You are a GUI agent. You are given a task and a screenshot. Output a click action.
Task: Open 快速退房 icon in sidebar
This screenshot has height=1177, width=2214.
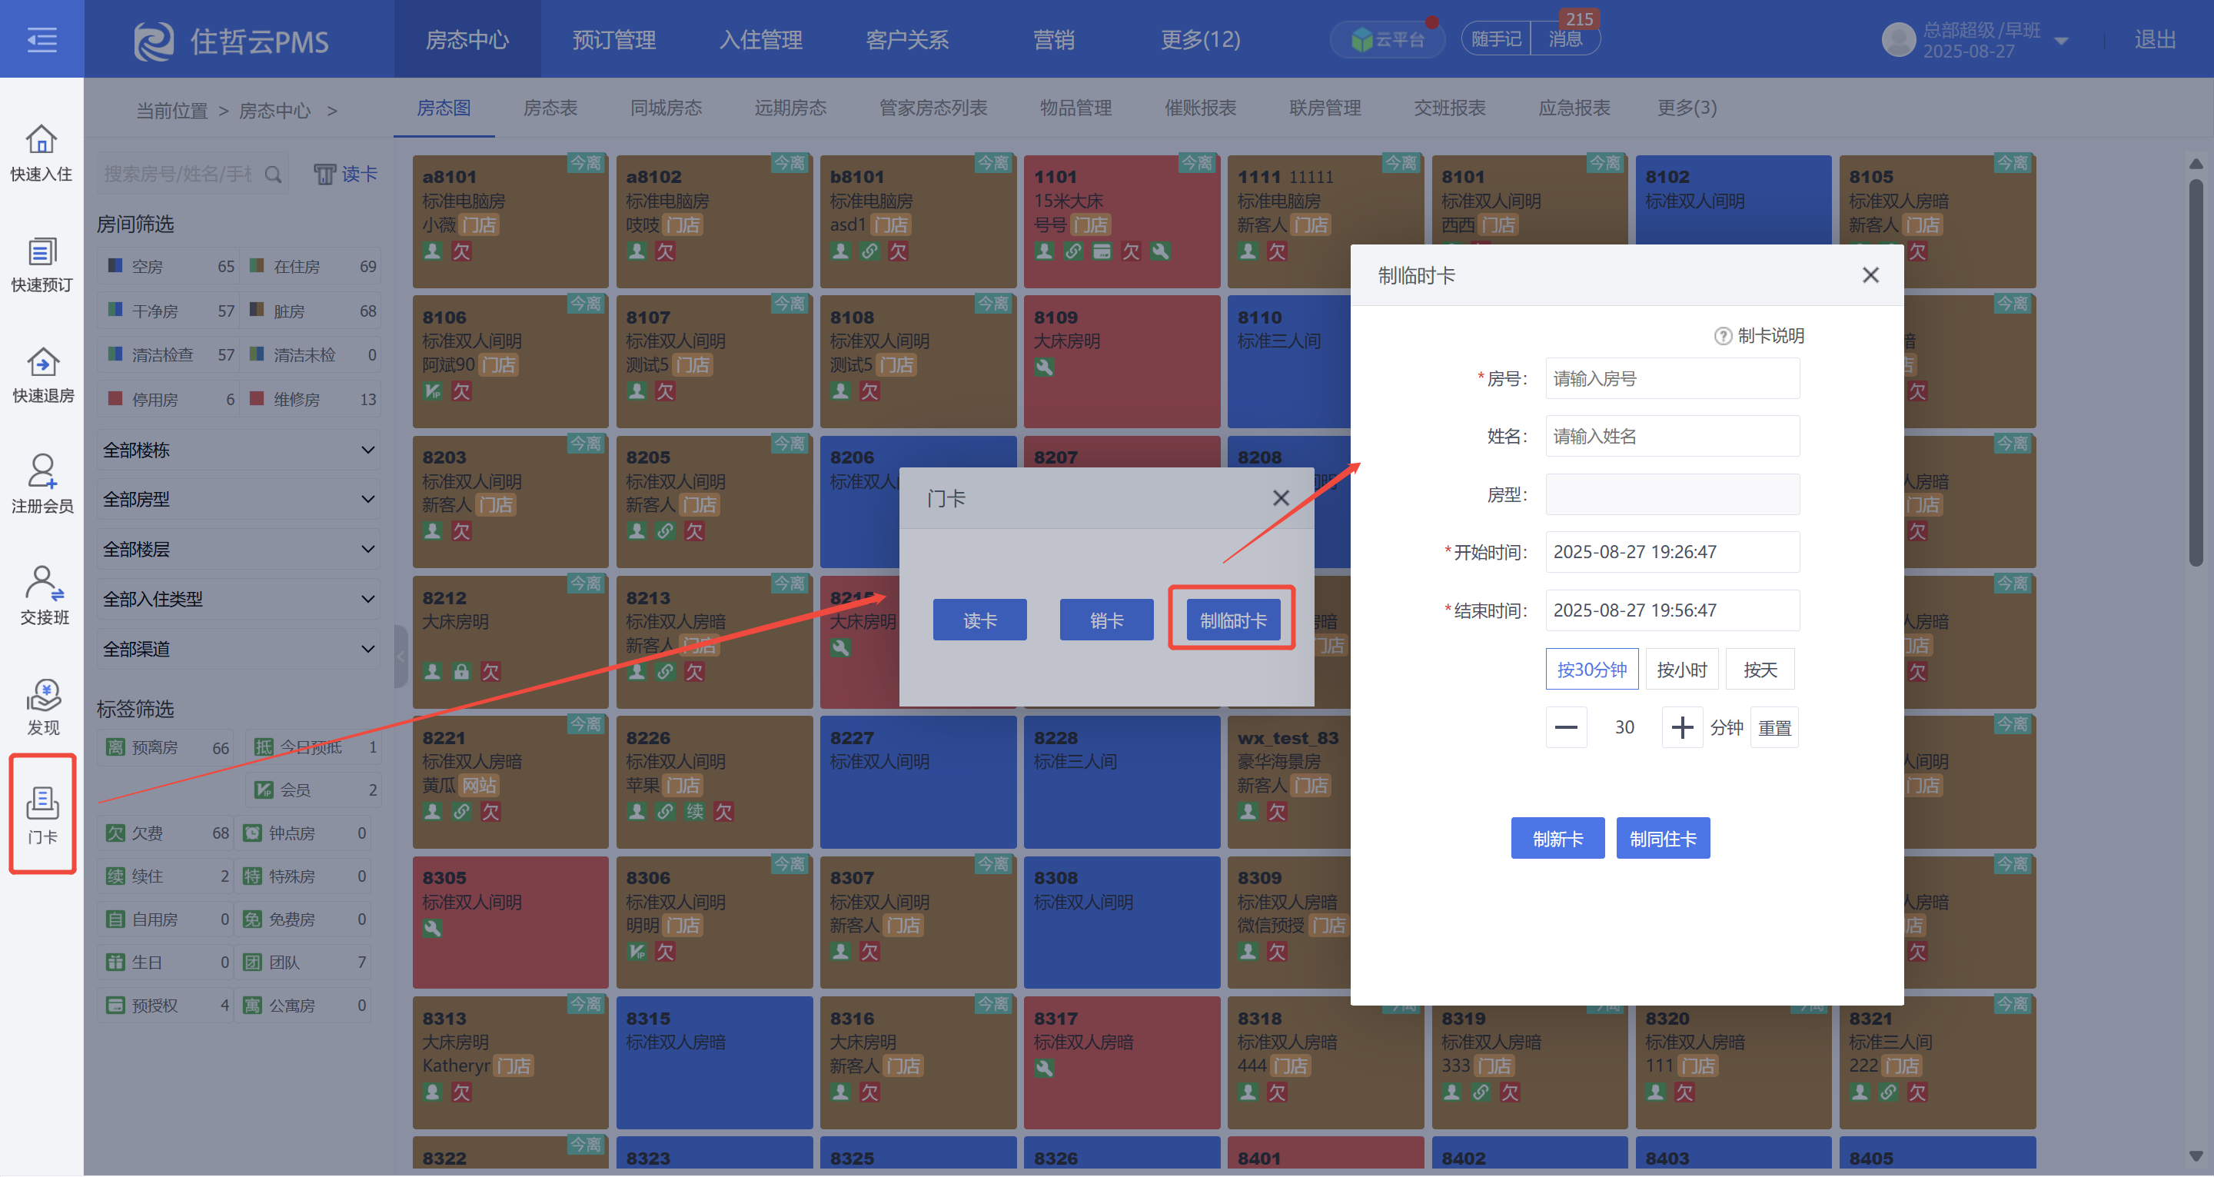(x=42, y=362)
